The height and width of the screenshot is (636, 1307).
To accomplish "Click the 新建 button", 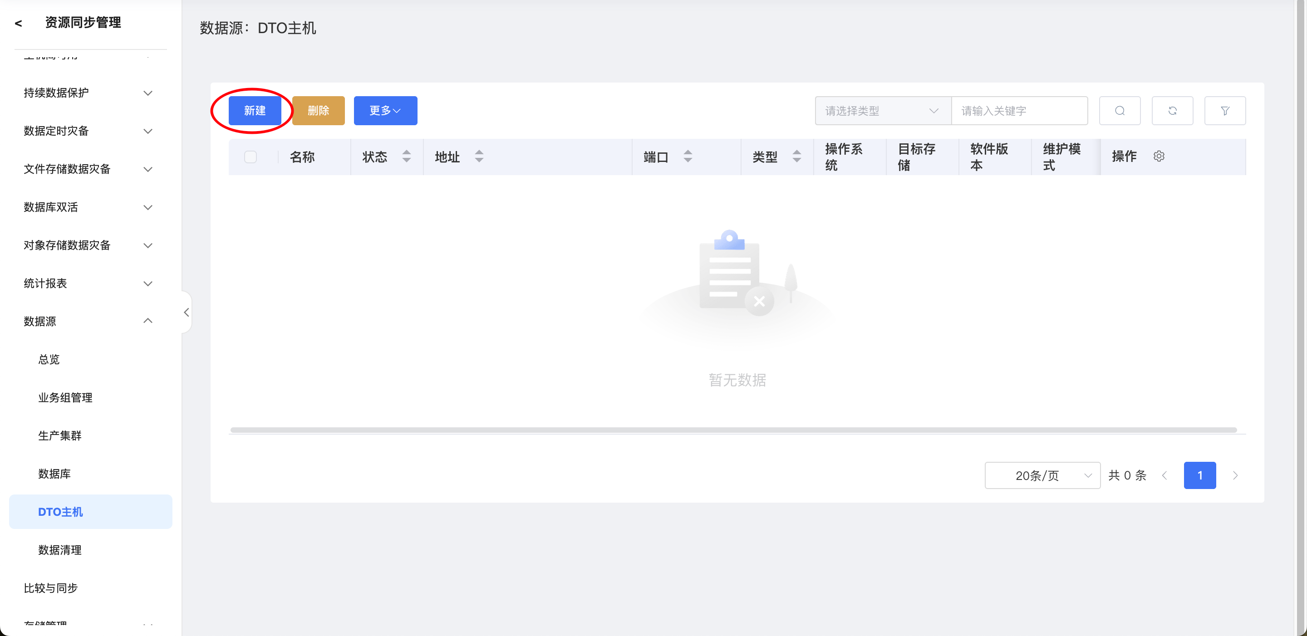I will [255, 111].
